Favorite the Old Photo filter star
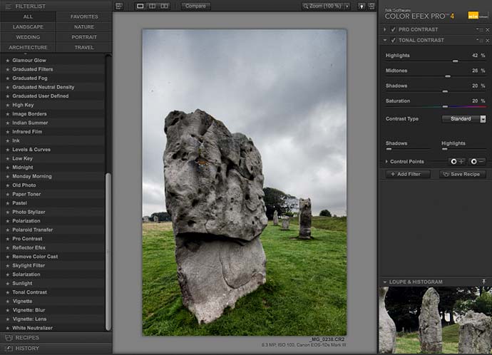Viewport: 492px width, 355px height. point(8,185)
